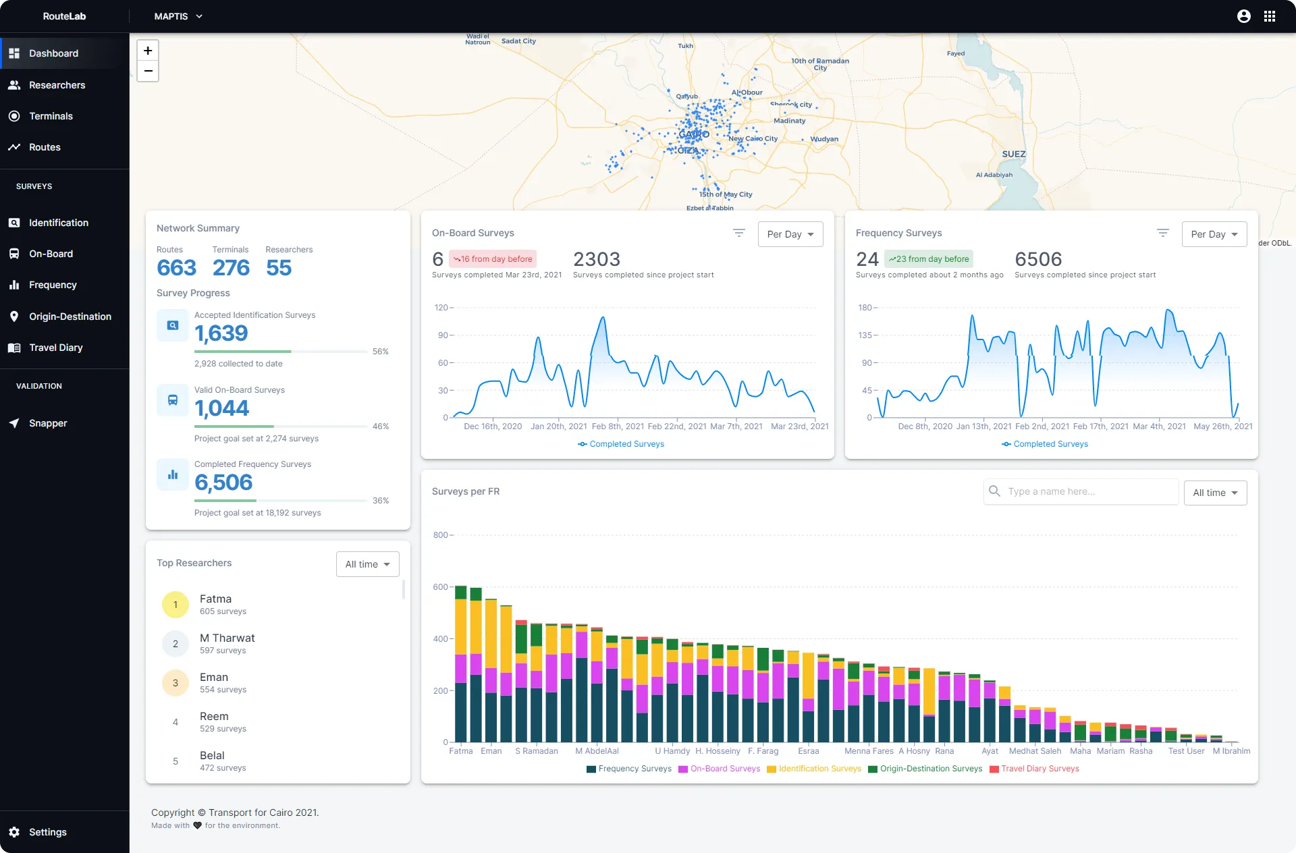Select the Routes icon in sidebar
The width and height of the screenshot is (1296, 853).
[16, 146]
